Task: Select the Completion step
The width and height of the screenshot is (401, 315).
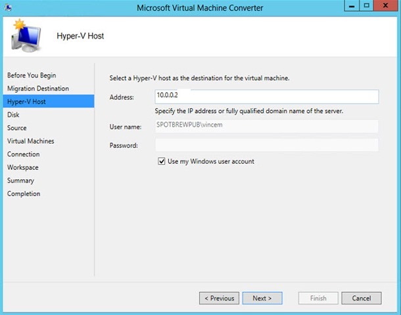Action: click(x=24, y=194)
